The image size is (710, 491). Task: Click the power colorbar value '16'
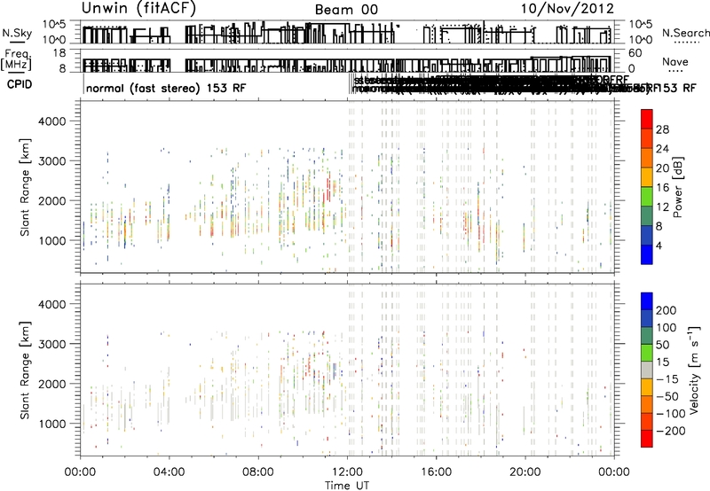coord(662,188)
